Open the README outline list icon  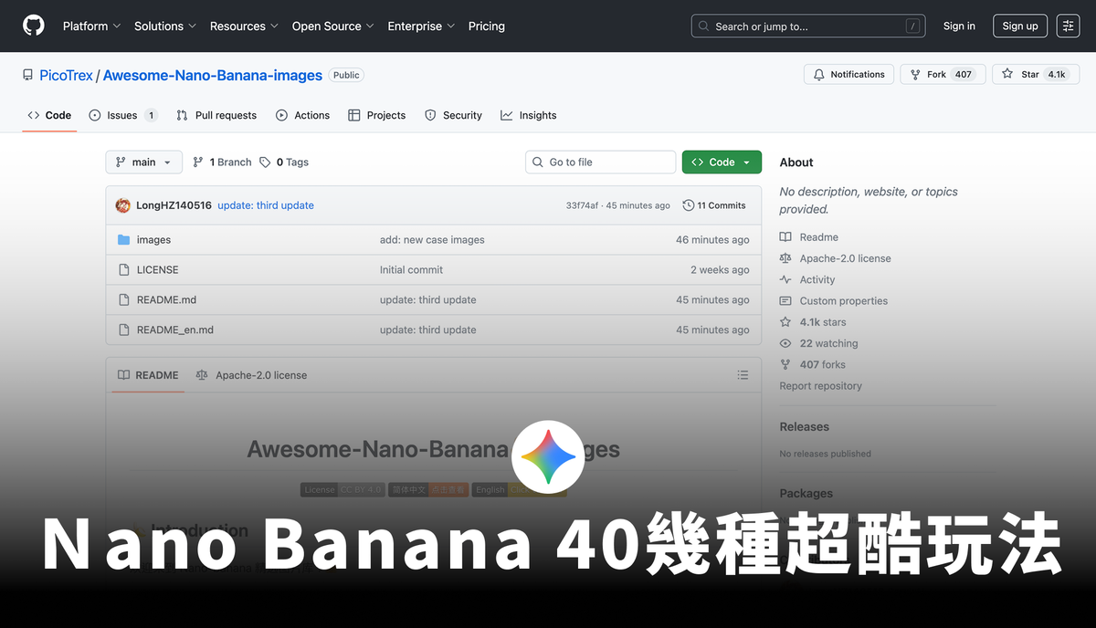(x=743, y=375)
